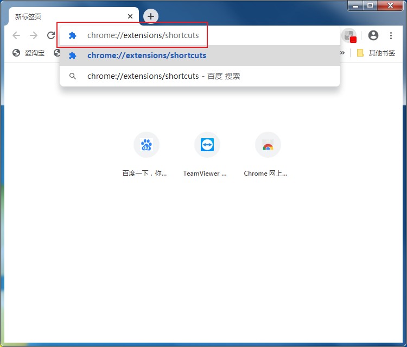
Task: Click the forward navigation arrow
Action: [x=34, y=35]
